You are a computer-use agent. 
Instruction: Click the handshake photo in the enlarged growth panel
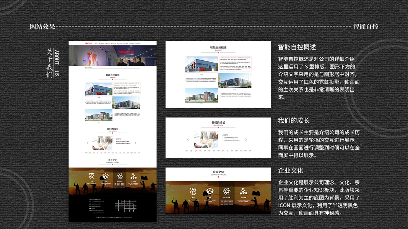[206, 139]
